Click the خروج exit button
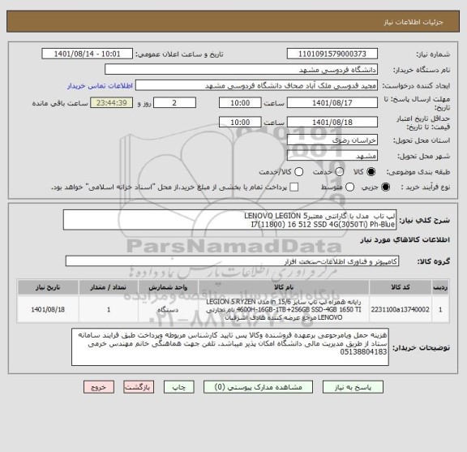The width and height of the screenshot is (467, 452). click(x=99, y=387)
